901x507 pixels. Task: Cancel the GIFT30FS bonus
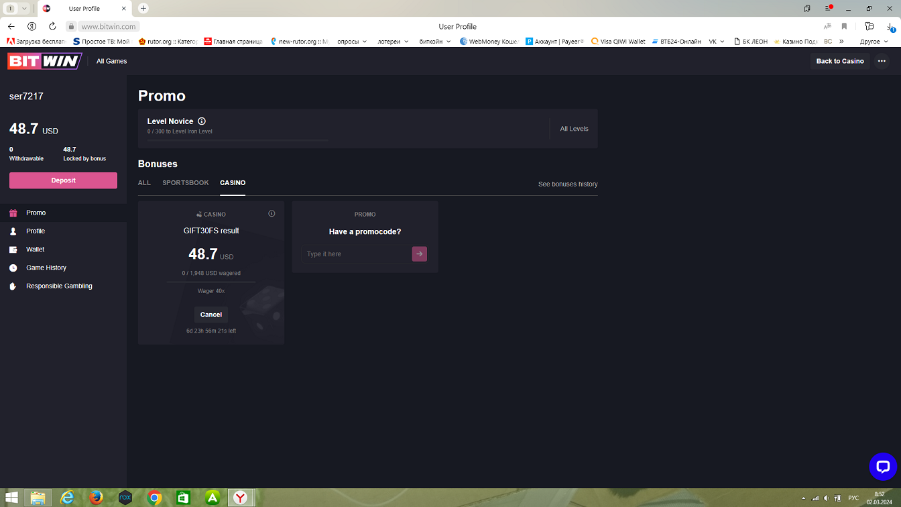click(211, 315)
